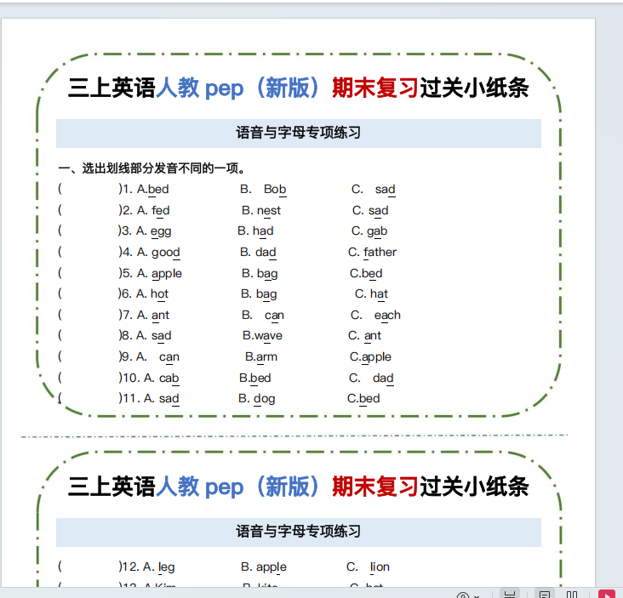
Task: Select 'good' in question 4
Action: pyautogui.click(x=166, y=253)
